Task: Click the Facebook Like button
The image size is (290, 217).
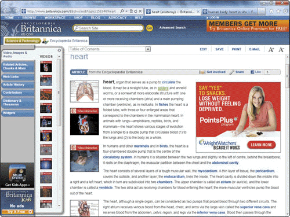Action: [x=256, y=72]
